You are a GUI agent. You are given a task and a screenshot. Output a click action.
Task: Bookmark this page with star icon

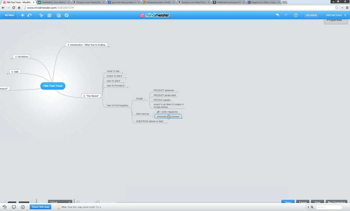point(337,8)
